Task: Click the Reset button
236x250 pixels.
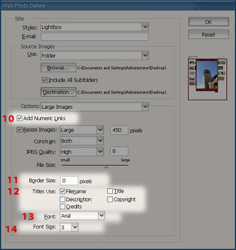Action: [x=209, y=35]
